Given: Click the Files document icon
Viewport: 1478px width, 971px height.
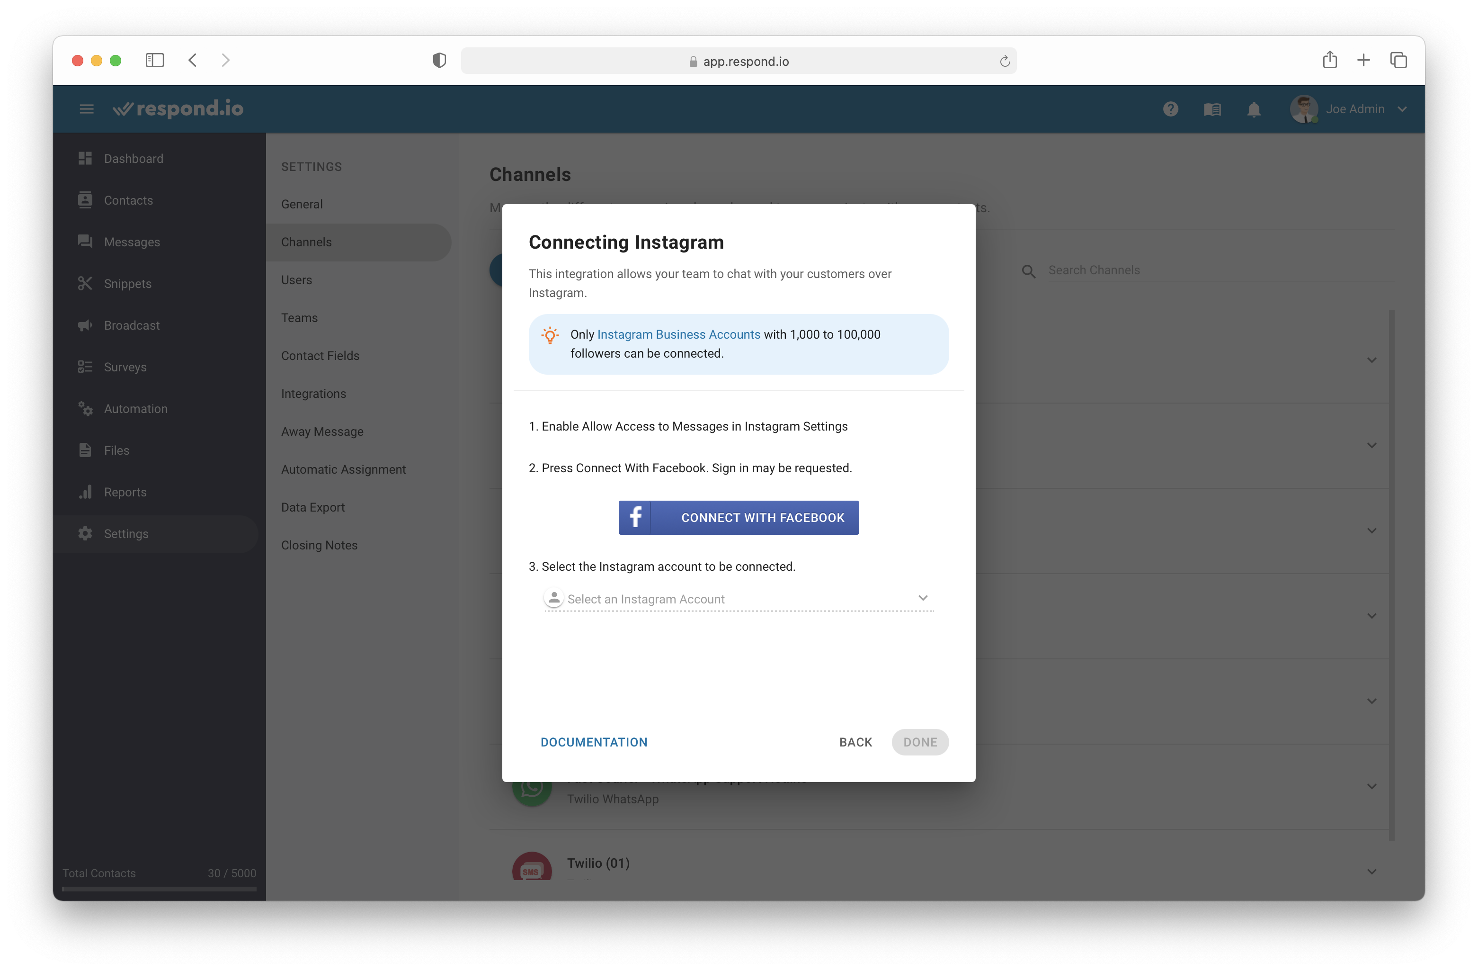Looking at the screenshot, I should point(85,450).
